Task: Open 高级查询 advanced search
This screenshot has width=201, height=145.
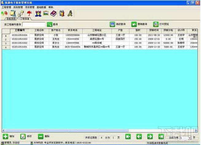Action: click(x=118, y=24)
